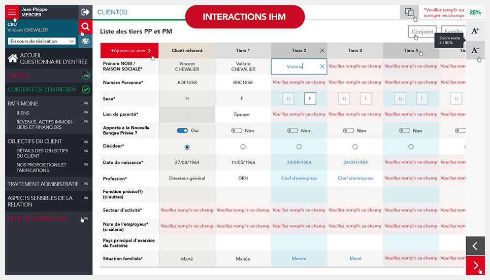Click the red search magnifier icon
Image resolution: width=490 pixels, height=280 pixels.
[x=85, y=27]
